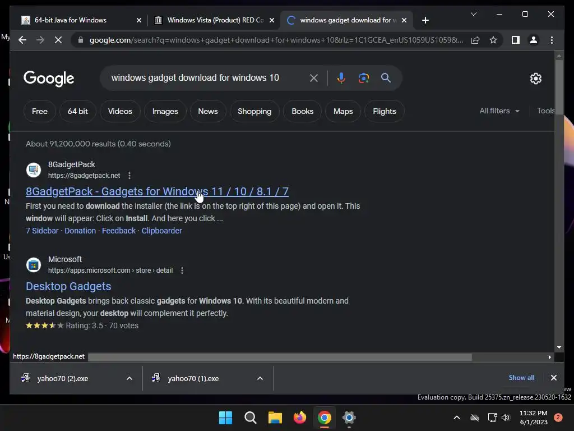Screen dimensions: 574x431
Task: Close the 64-bit Java for Windows tab
Action: pos(139,20)
